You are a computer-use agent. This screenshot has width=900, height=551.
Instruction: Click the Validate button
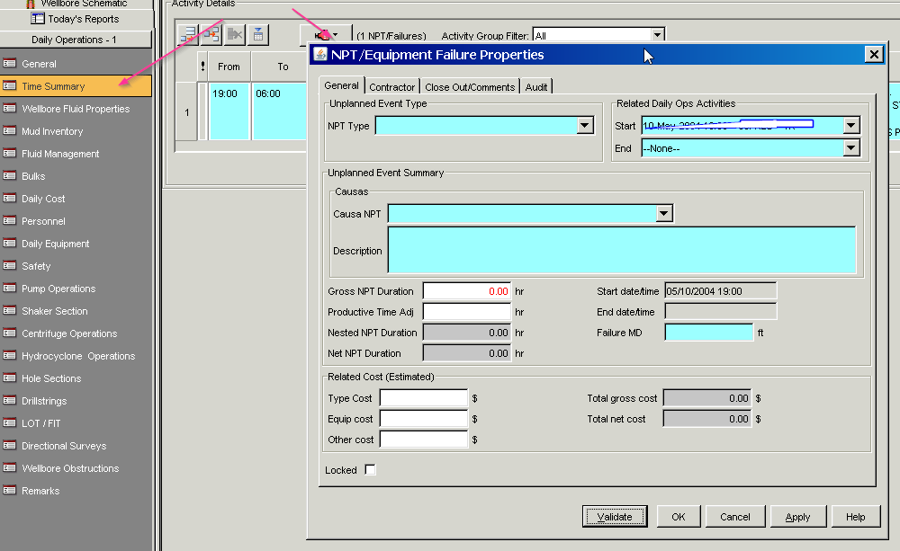click(615, 516)
